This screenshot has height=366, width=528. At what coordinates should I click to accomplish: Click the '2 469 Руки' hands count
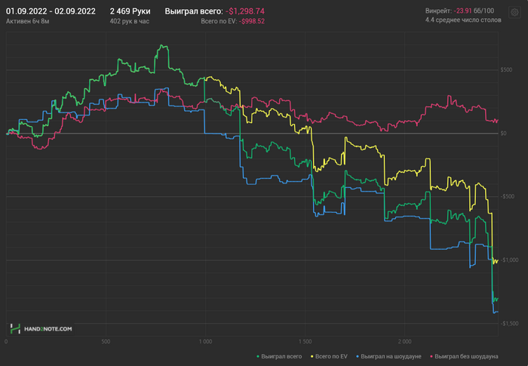point(130,11)
